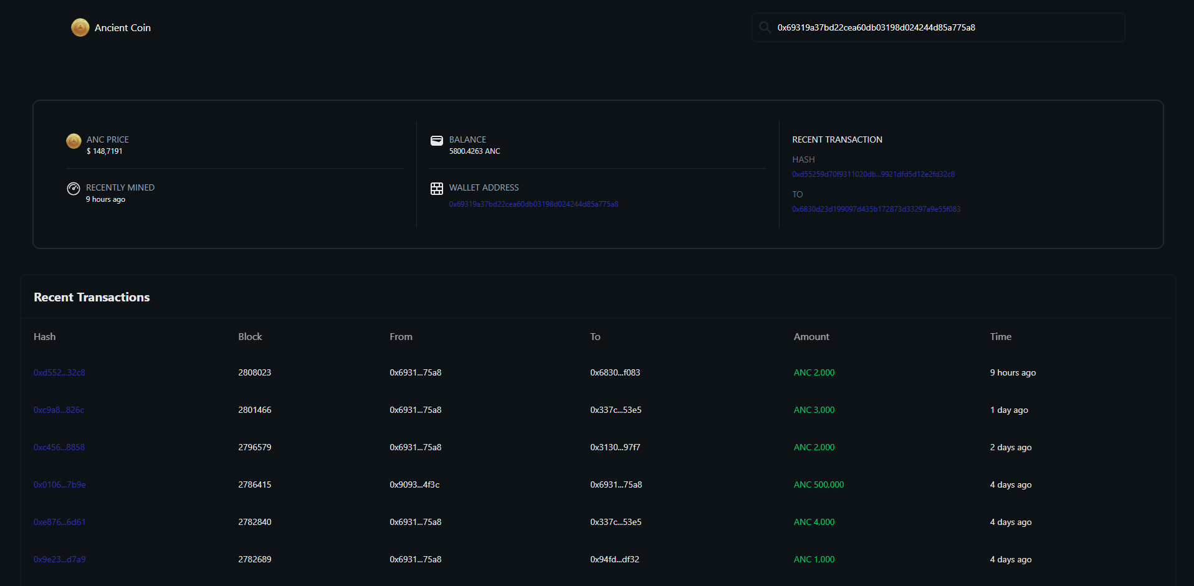
Task: Open the Ancient Coin home title
Action: point(123,28)
